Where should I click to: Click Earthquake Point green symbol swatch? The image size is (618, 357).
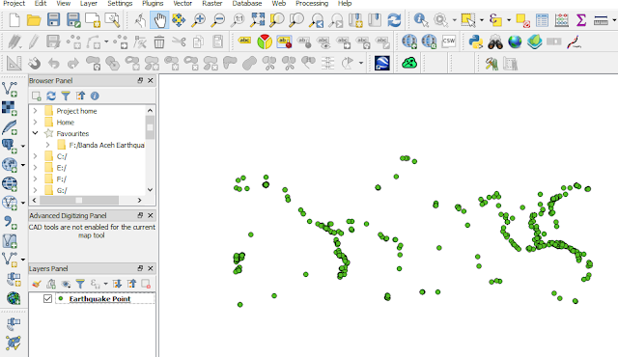60,298
